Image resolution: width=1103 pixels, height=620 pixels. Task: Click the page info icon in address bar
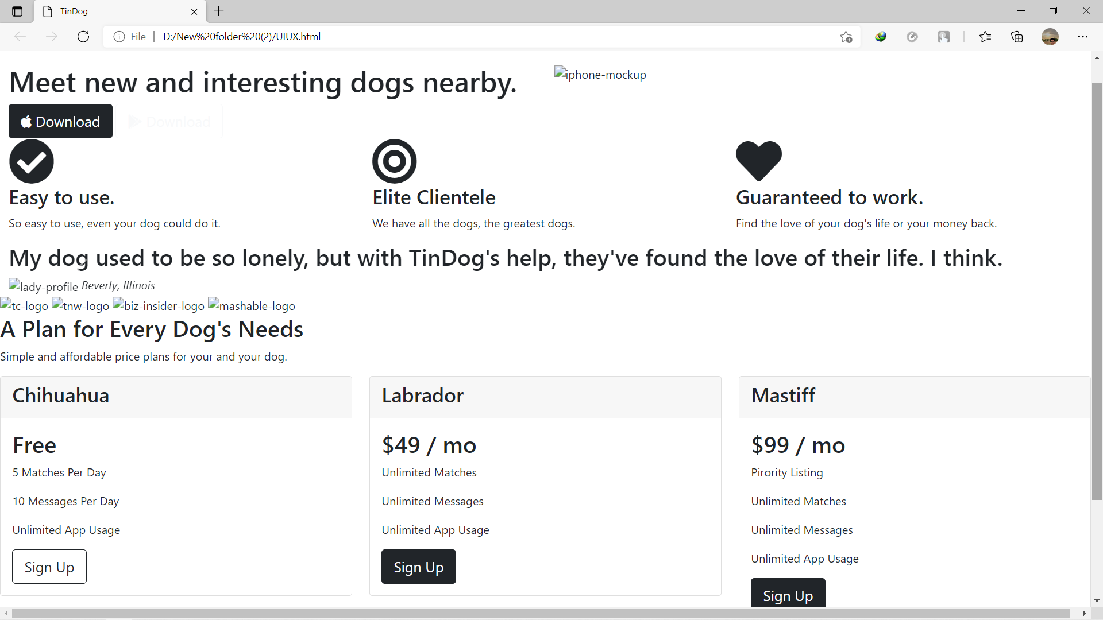(x=119, y=36)
